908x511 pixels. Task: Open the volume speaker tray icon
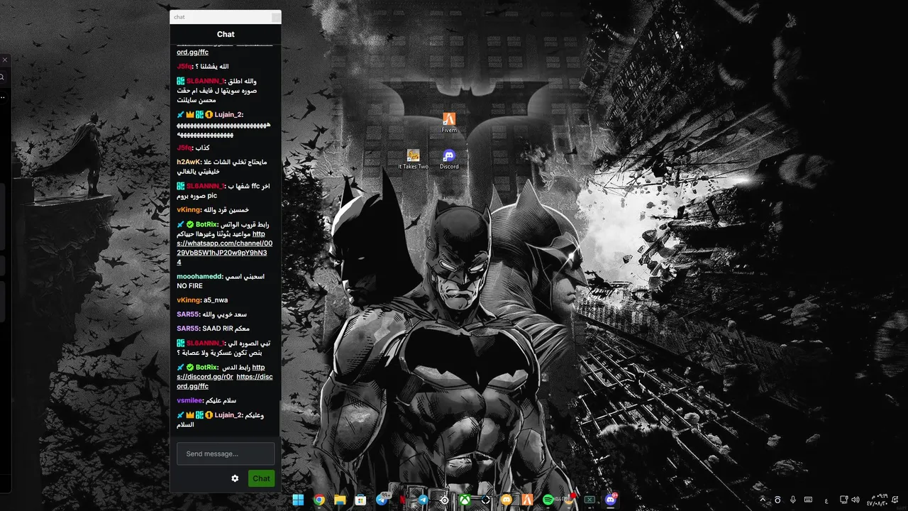(856, 500)
